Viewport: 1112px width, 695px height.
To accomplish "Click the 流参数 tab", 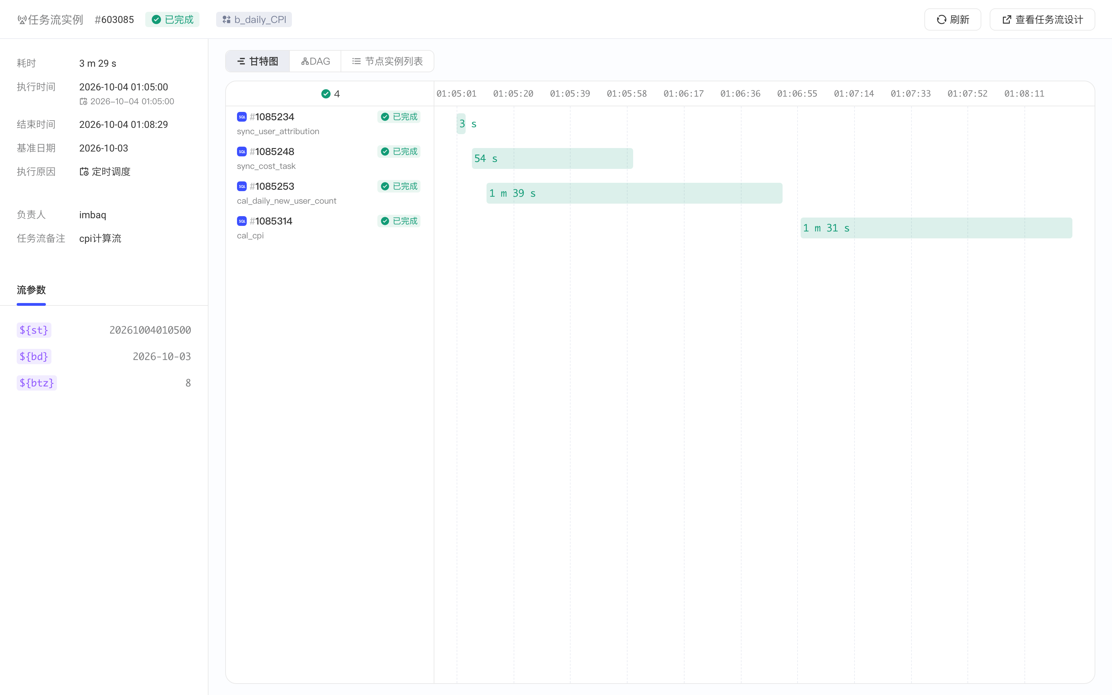I will pyautogui.click(x=31, y=290).
